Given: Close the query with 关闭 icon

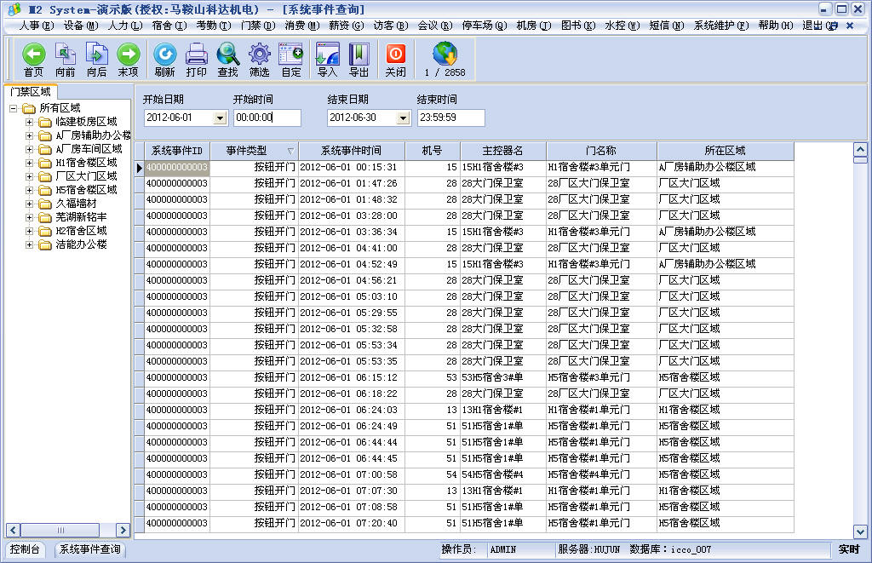Looking at the screenshot, I should [x=395, y=60].
